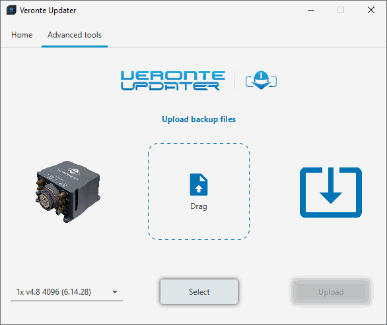Open the device version dropdown arrow

[115, 292]
